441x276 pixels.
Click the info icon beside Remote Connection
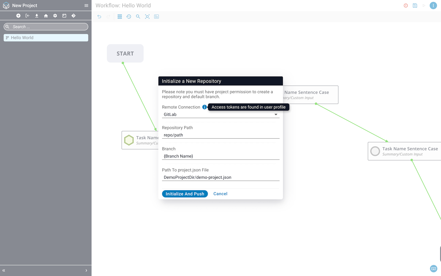(204, 107)
